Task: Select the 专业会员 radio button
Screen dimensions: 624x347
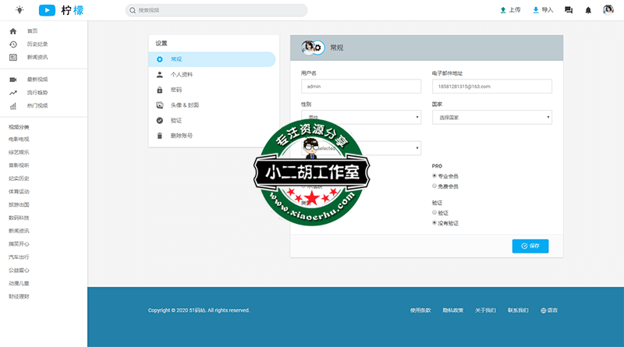Action: pyautogui.click(x=434, y=176)
